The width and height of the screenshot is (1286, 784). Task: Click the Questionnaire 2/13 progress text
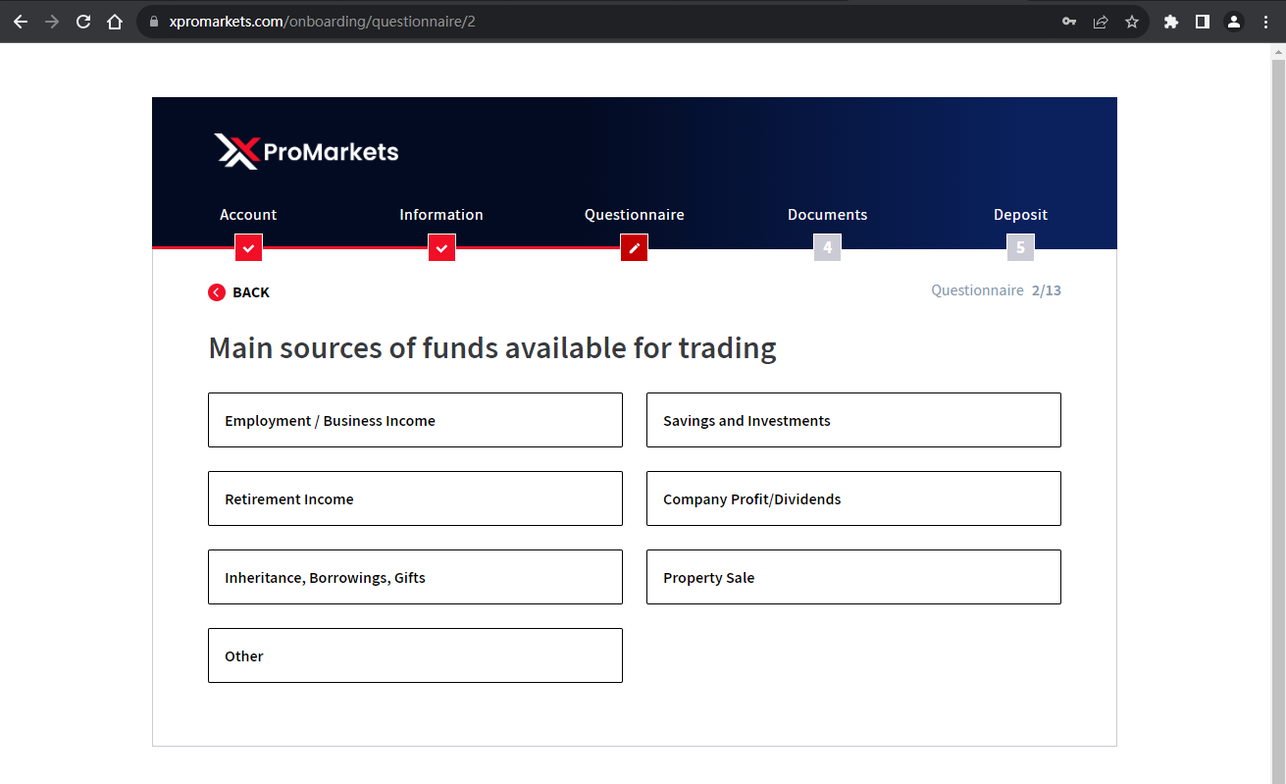pos(996,290)
